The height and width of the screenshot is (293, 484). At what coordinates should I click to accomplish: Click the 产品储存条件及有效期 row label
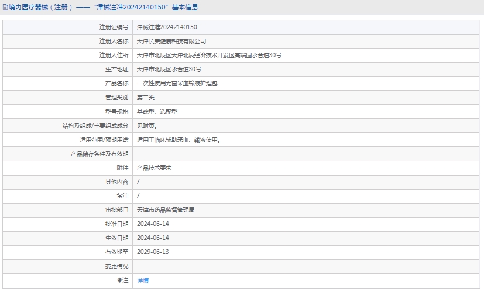[99, 154]
